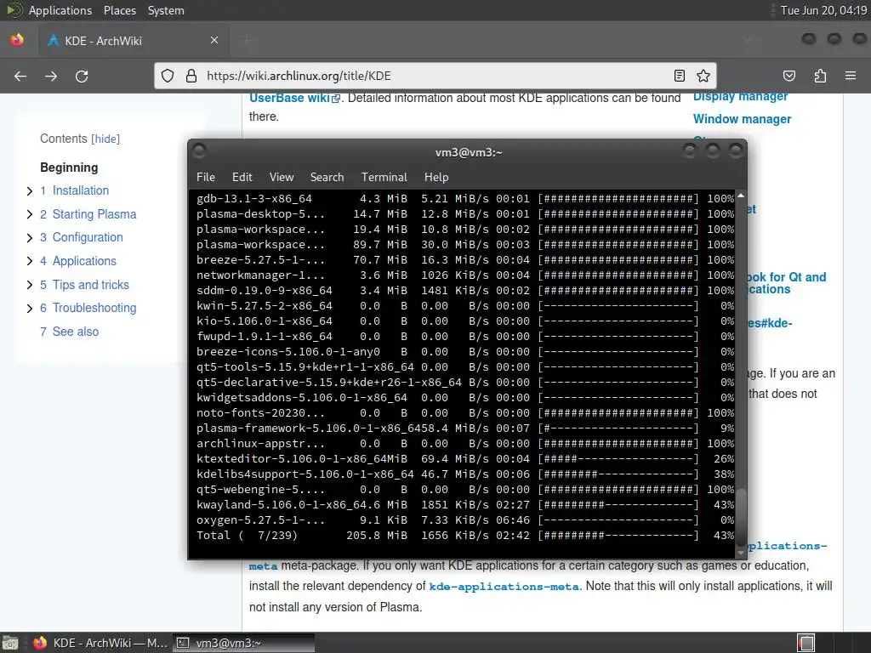Open the list all tabs dropdown arrow
The height and width of the screenshot is (653, 871).
tap(748, 40)
